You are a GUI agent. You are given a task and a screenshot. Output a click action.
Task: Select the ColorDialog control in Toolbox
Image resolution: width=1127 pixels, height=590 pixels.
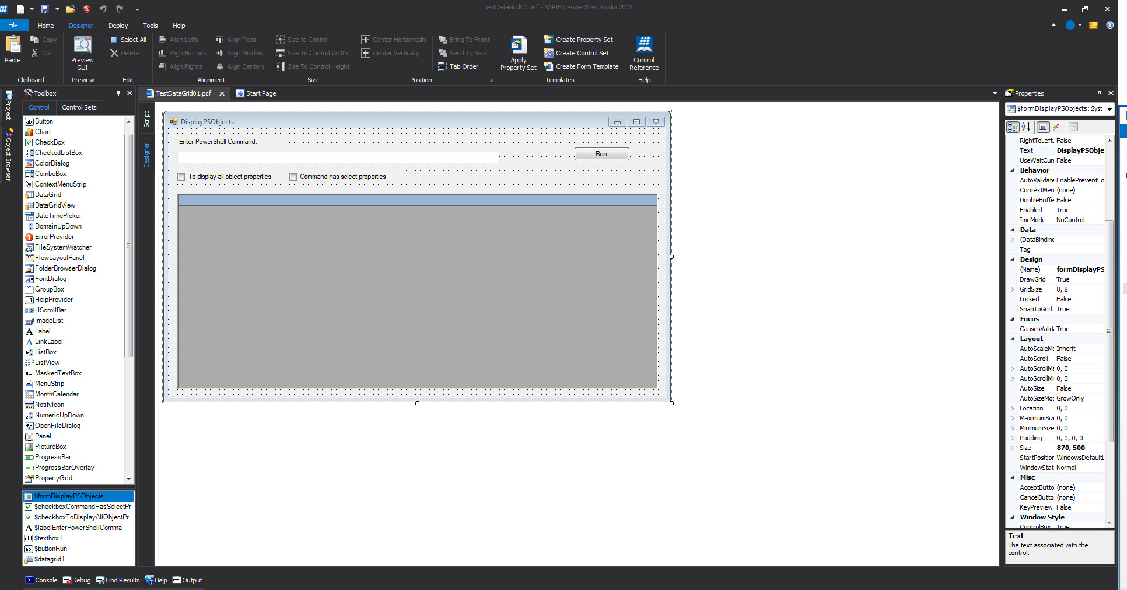(47, 163)
